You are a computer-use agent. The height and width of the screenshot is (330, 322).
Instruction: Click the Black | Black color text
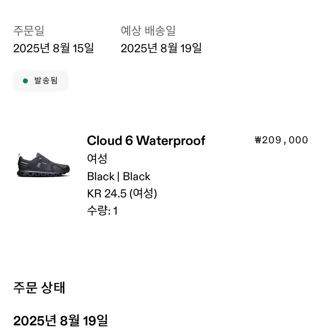click(x=119, y=177)
